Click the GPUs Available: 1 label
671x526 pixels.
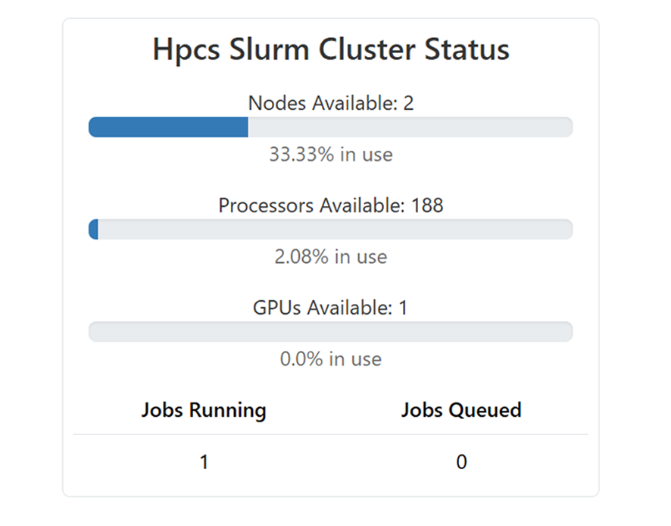coord(331,308)
